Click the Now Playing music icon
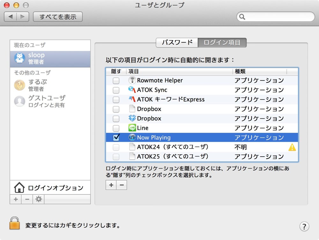 point(132,137)
